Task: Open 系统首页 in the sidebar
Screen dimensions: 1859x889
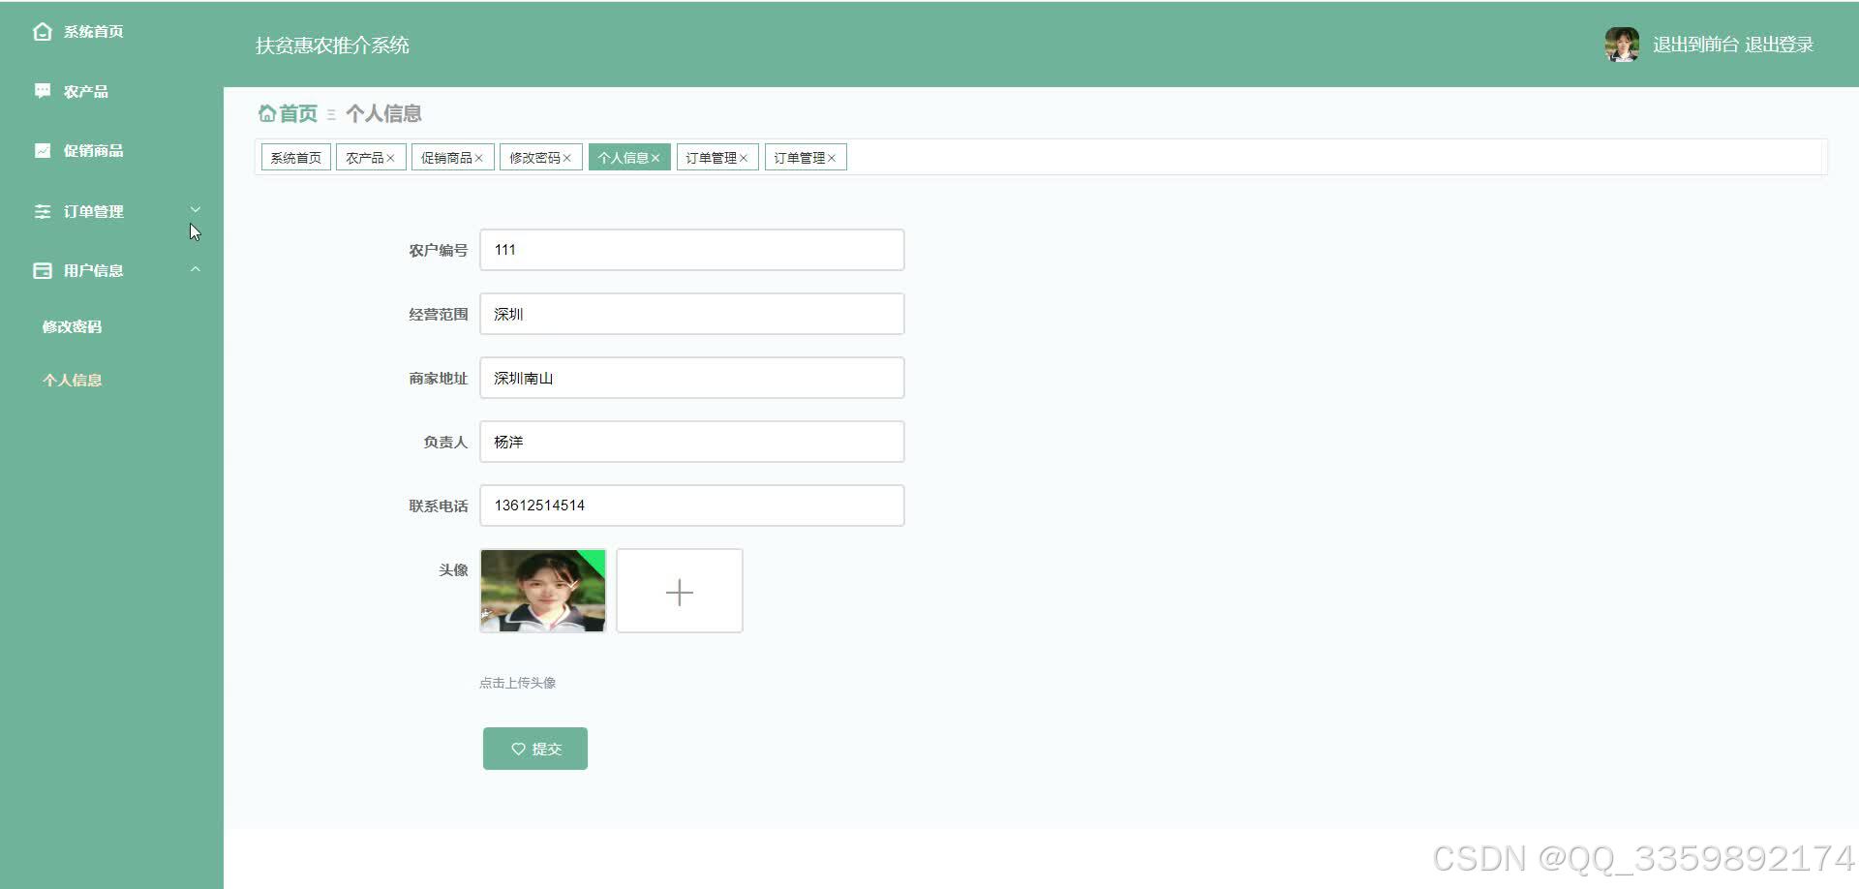Action: tap(93, 32)
